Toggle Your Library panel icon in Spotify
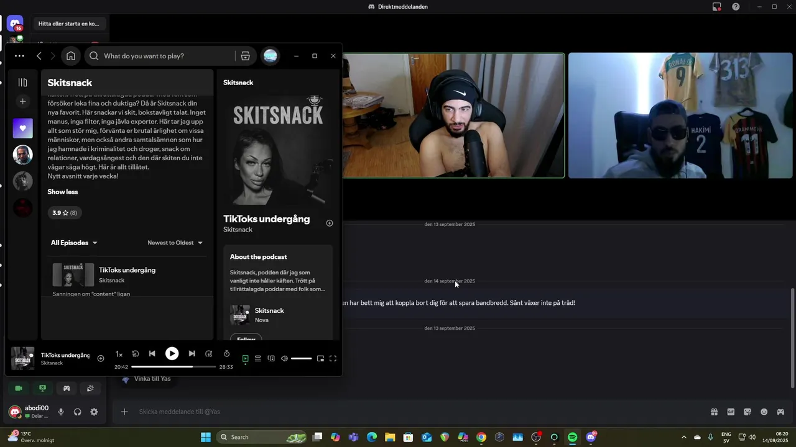 [x=23, y=83]
